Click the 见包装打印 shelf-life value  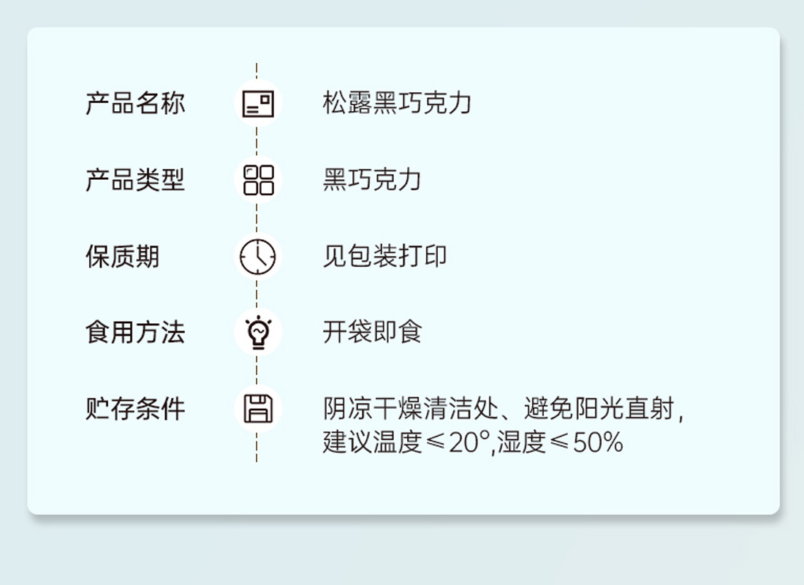(384, 256)
